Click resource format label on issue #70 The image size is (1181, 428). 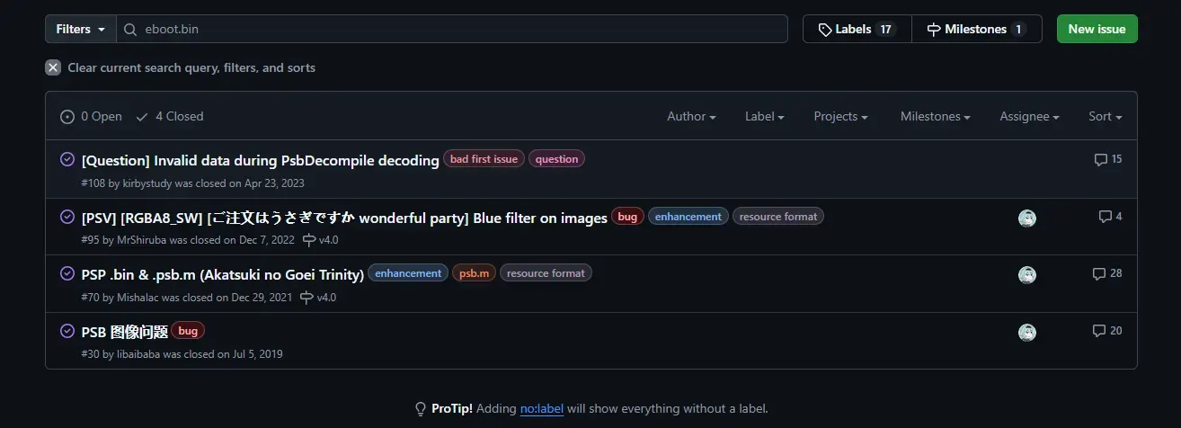coord(546,273)
